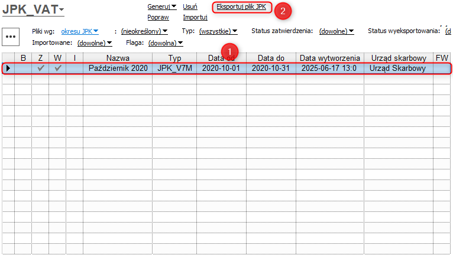
Task: Open the Flaga (dowolna) dropdown
Action: tap(166, 43)
